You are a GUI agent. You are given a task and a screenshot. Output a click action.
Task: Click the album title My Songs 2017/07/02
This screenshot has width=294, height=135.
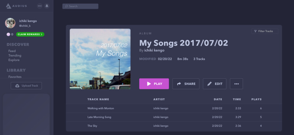tap(183, 43)
